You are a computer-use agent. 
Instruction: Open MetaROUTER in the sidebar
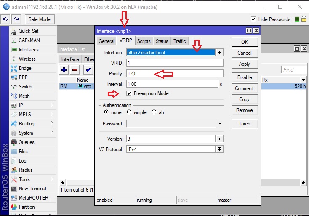tap(34, 198)
